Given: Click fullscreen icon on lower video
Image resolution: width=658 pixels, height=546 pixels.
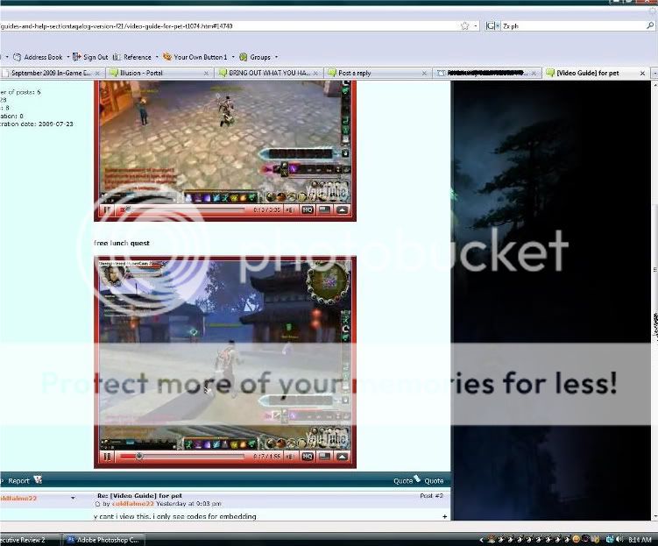Looking at the screenshot, I should 325,457.
